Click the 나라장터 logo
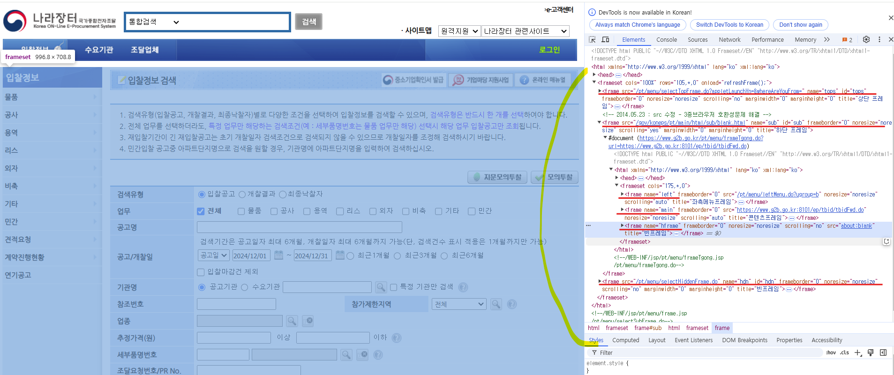Viewport: 894px width, 375px height. pyautogui.click(x=60, y=21)
